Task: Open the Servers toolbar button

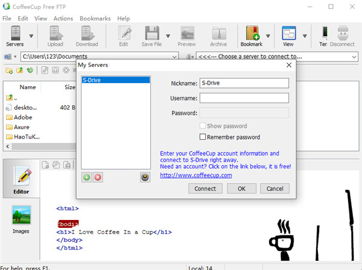Action: pyautogui.click(x=15, y=36)
